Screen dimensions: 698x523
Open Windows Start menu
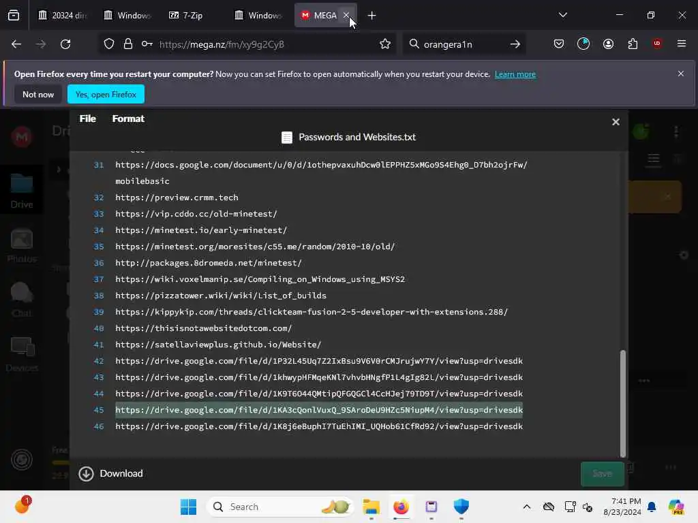click(x=188, y=507)
